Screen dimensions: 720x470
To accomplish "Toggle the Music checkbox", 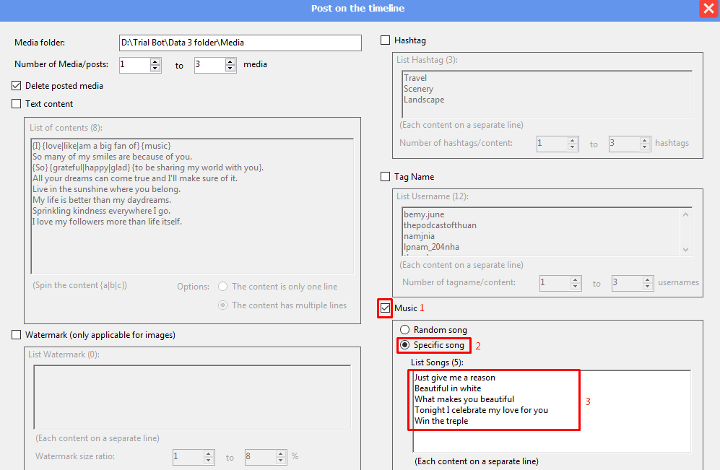I will click(x=386, y=308).
